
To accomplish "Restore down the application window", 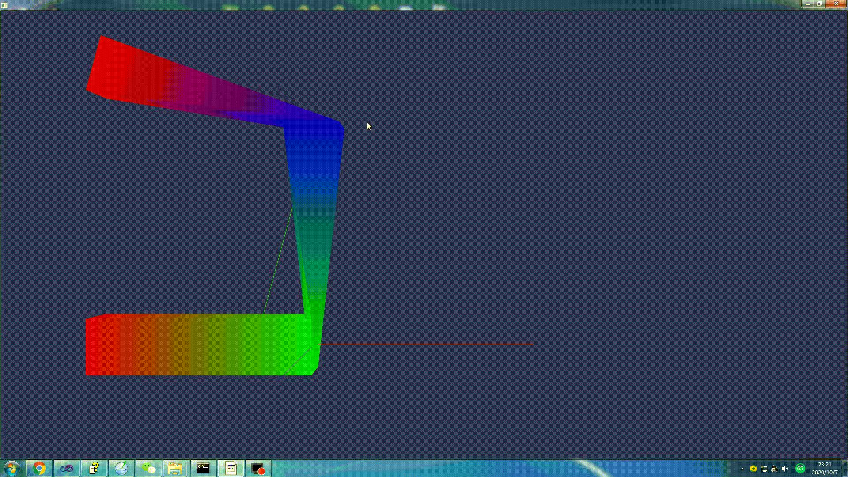I will [x=819, y=4].
